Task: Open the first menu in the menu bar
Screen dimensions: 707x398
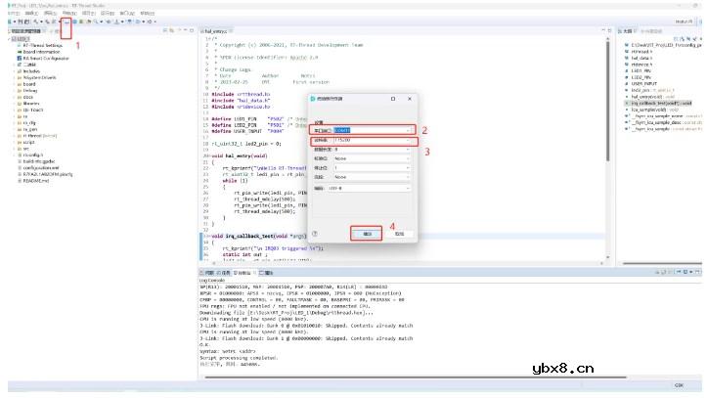Action: (8, 13)
